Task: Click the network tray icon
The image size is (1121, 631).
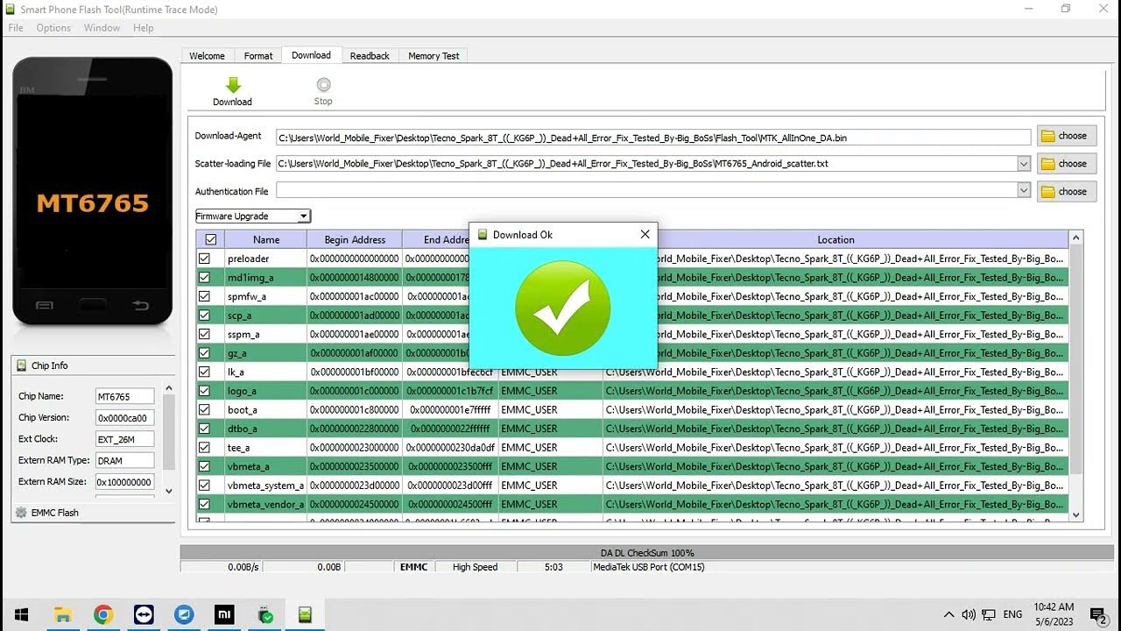Action: point(989,614)
